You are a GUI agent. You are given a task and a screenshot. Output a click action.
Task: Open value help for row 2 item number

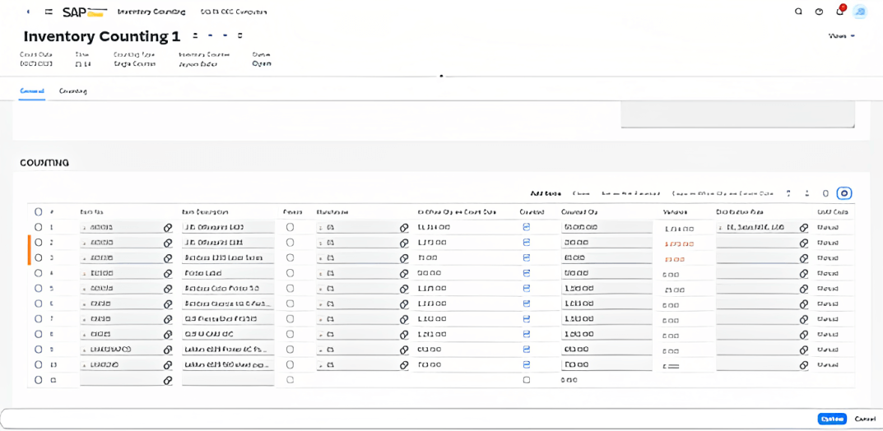coord(167,243)
